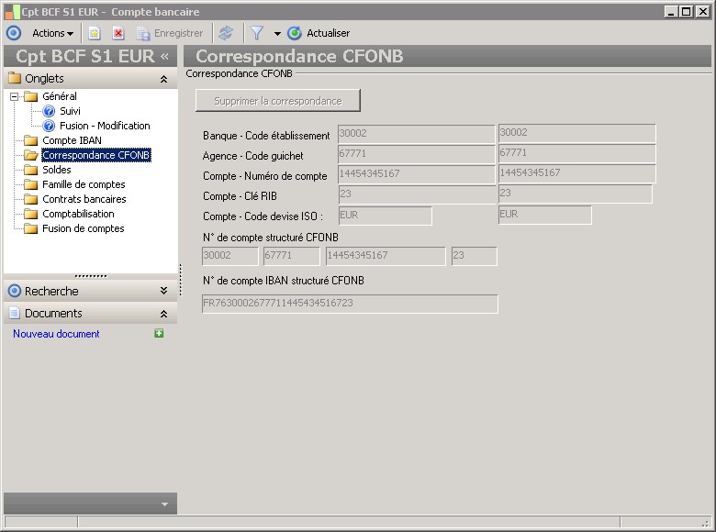Open the Soldes tree item

[x=56, y=170]
